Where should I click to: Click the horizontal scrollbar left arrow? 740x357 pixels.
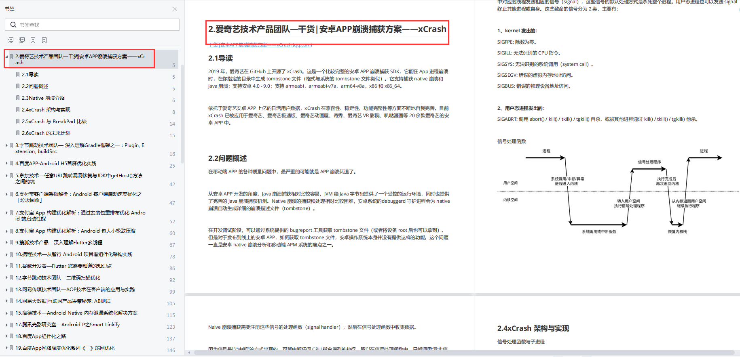(x=189, y=353)
